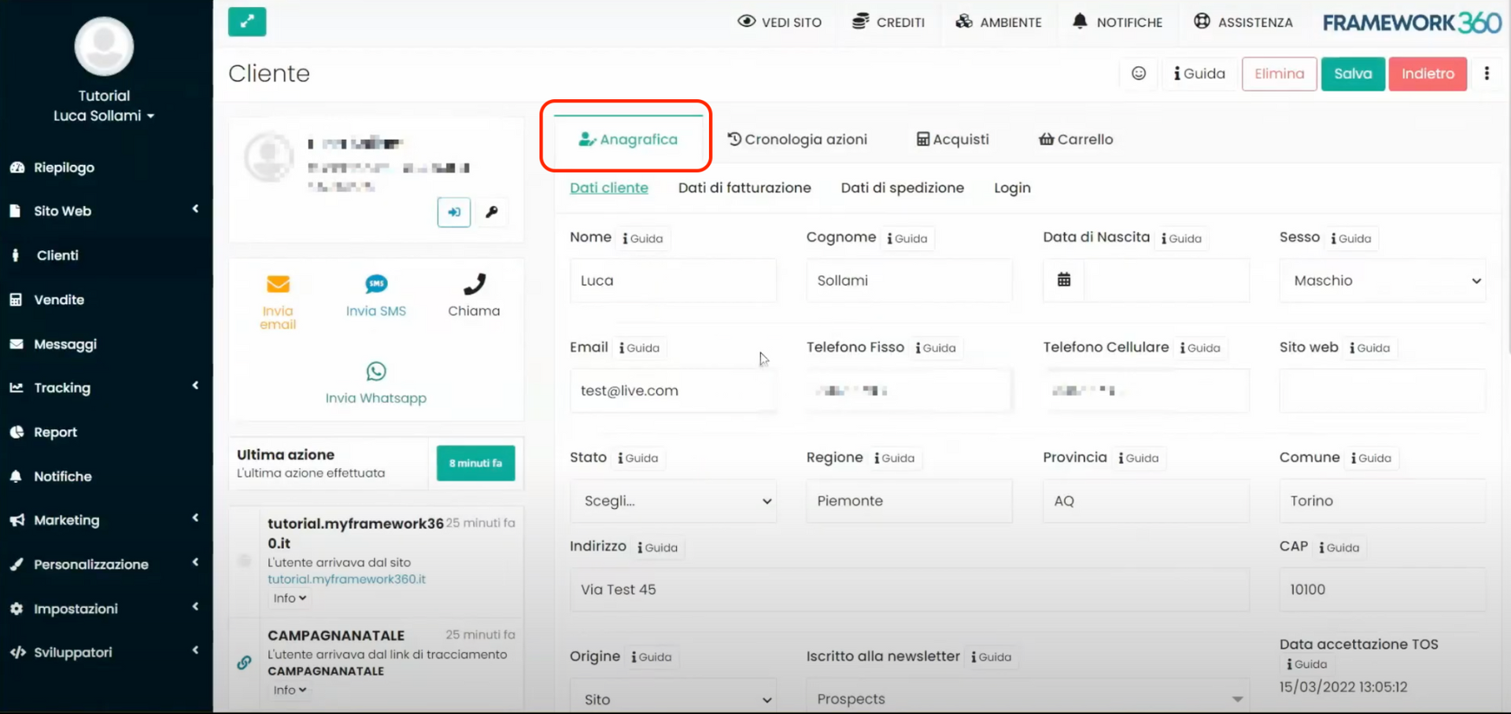The height and width of the screenshot is (714, 1511).
Task: Click the Chiama phone icon
Action: point(474,285)
